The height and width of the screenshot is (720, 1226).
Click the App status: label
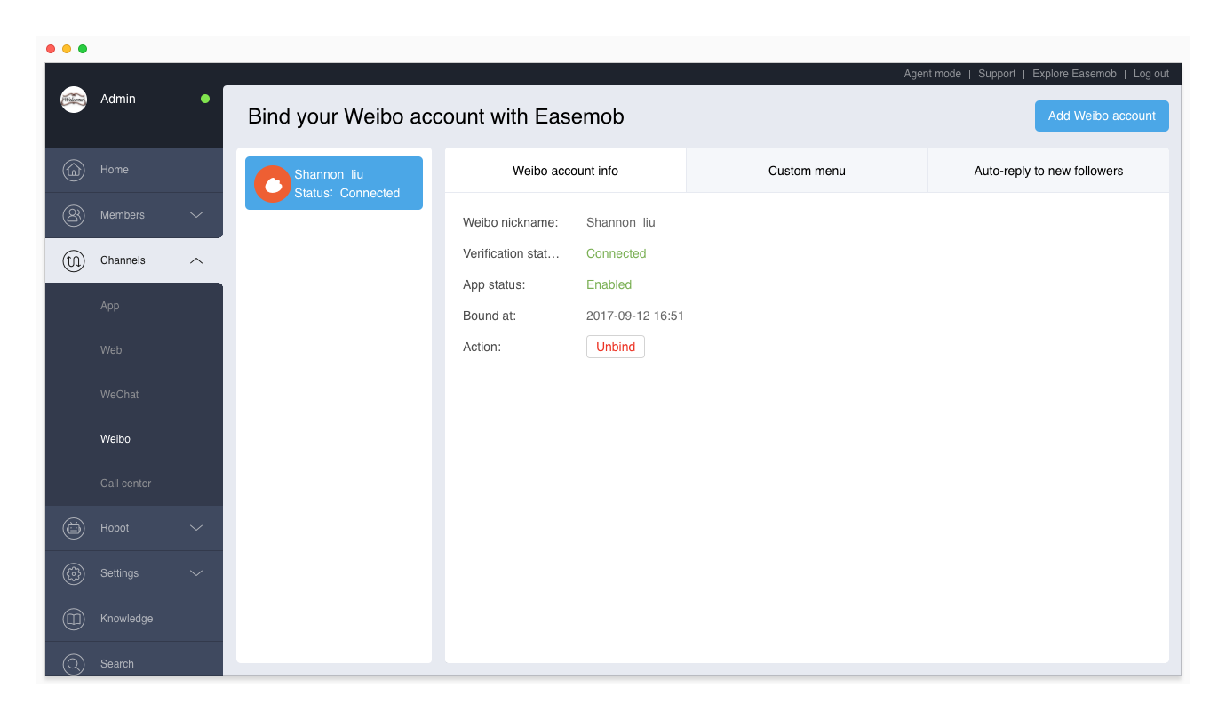click(494, 284)
